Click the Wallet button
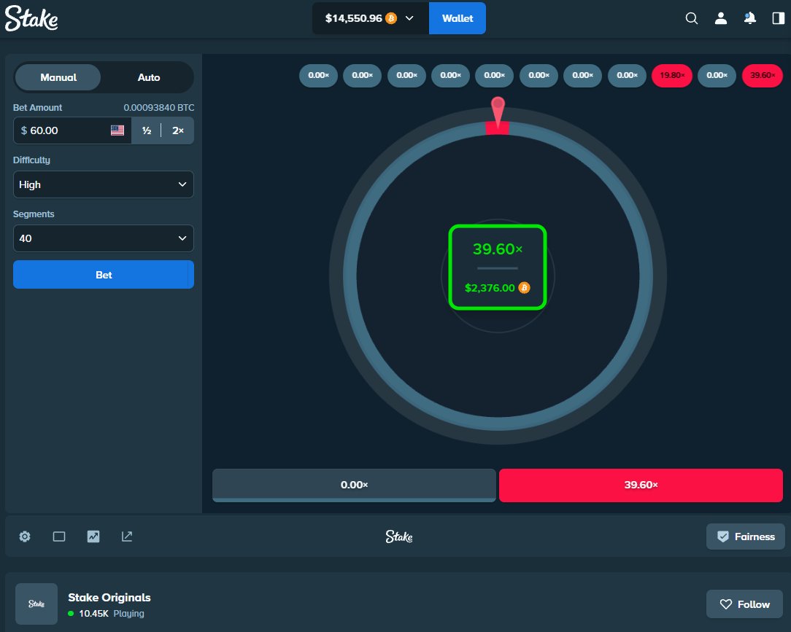Screen dimensions: 791x632 coord(458,18)
